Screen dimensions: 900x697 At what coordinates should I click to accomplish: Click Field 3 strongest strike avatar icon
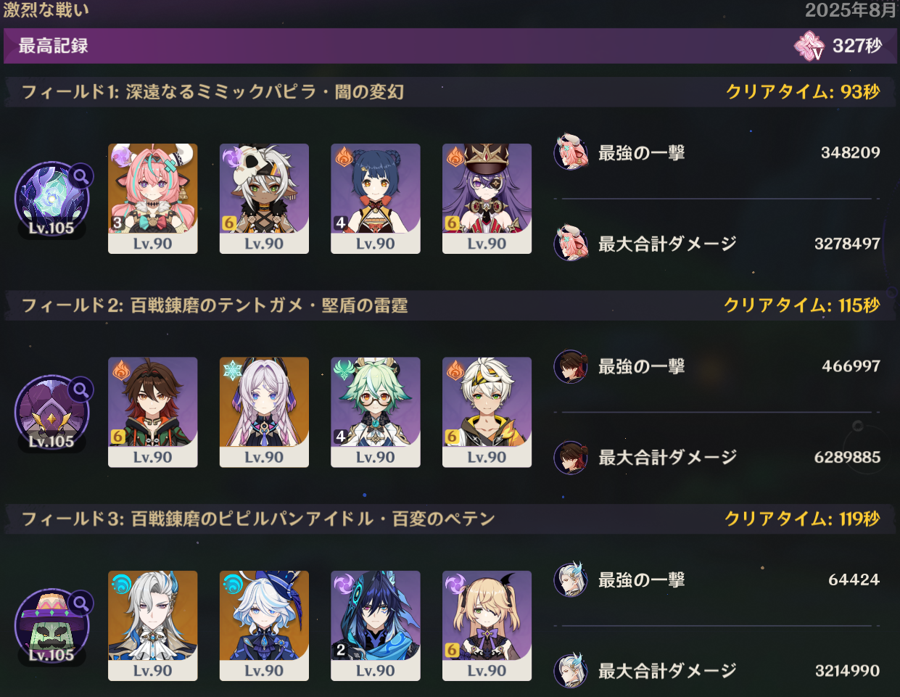point(571,580)
